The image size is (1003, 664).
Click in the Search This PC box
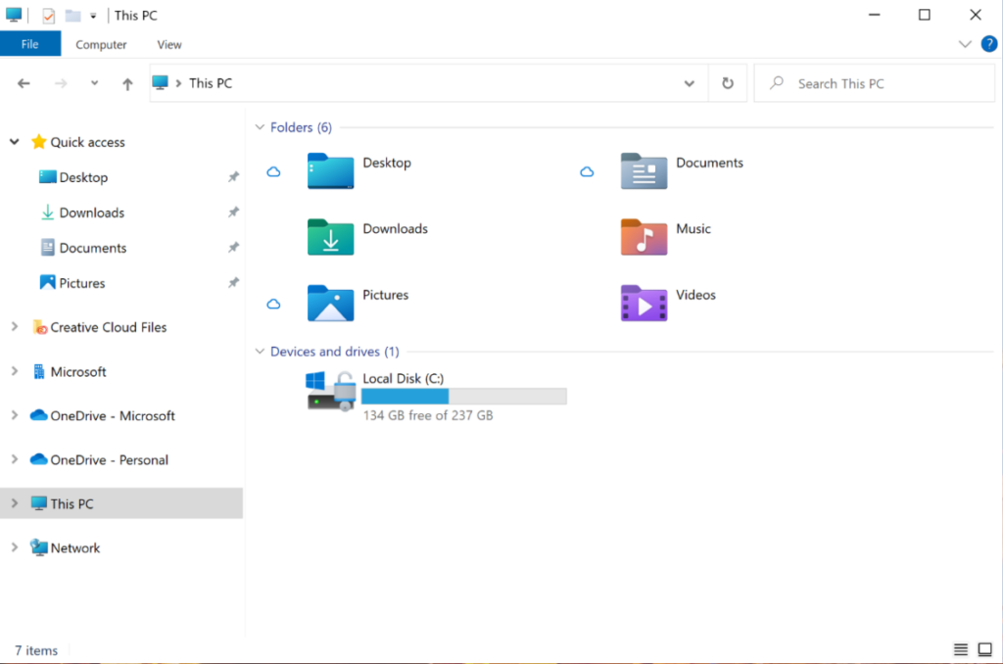tap(882, 84)
